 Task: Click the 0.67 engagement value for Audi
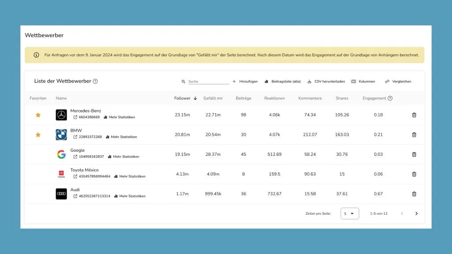378,194
